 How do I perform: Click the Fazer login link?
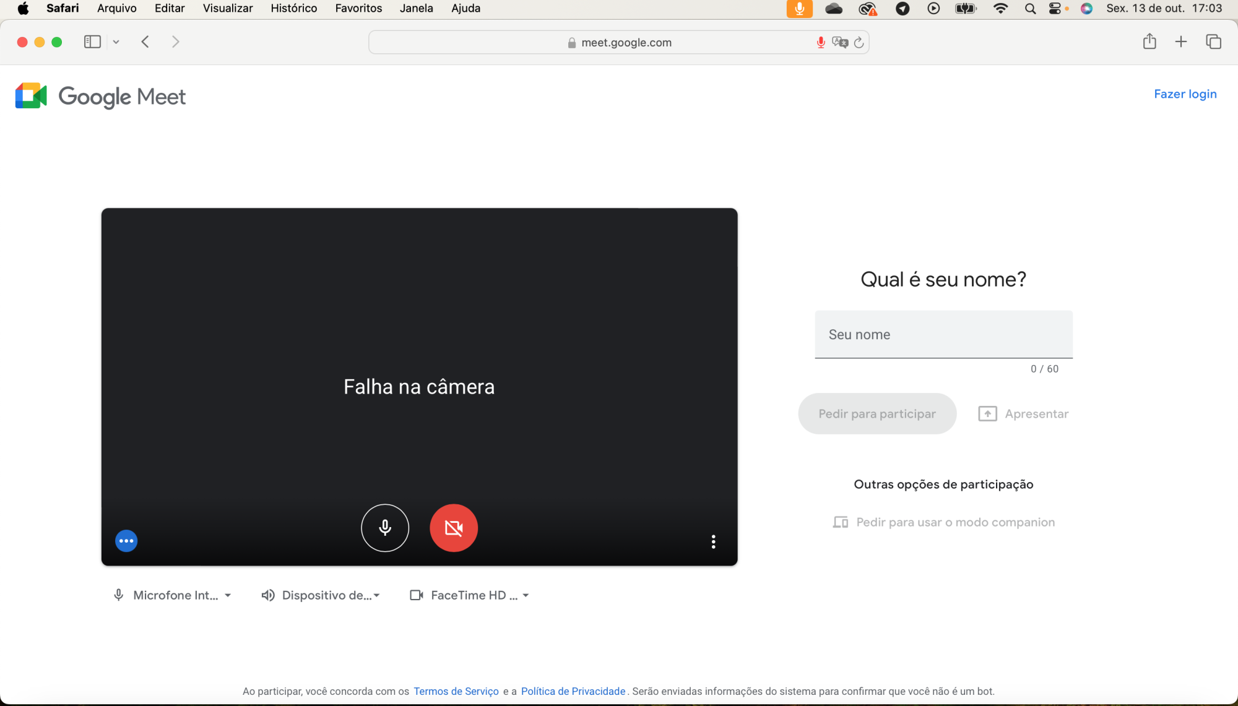pos(1185,94)
